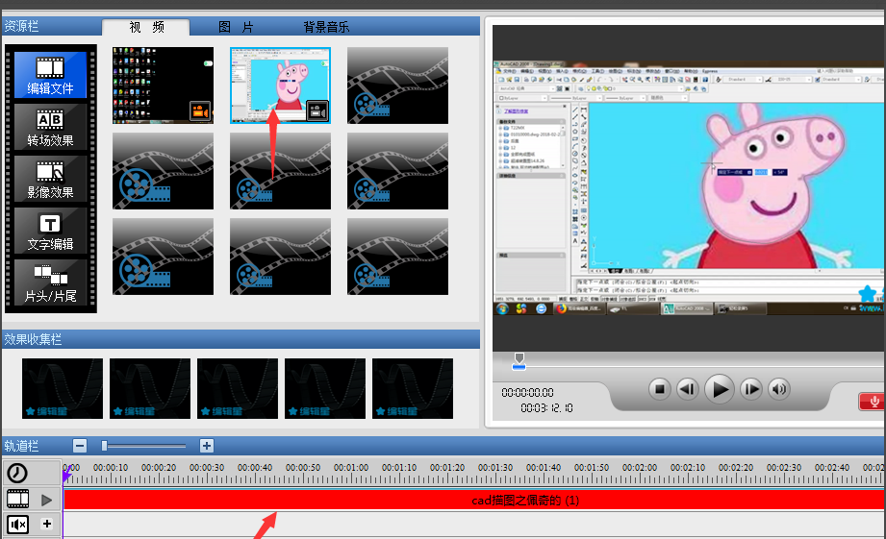886x539 pixels.
Task: Add audio with the track plus button
Action: [47, 524]
